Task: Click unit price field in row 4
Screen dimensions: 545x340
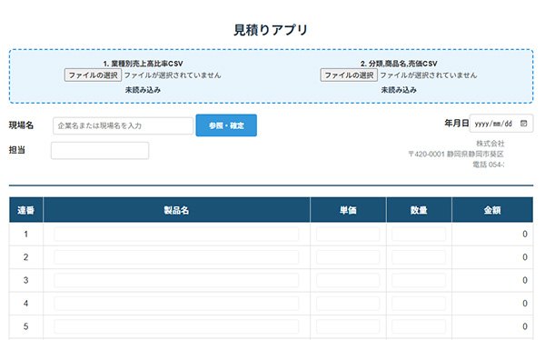Action: point(348,304)
